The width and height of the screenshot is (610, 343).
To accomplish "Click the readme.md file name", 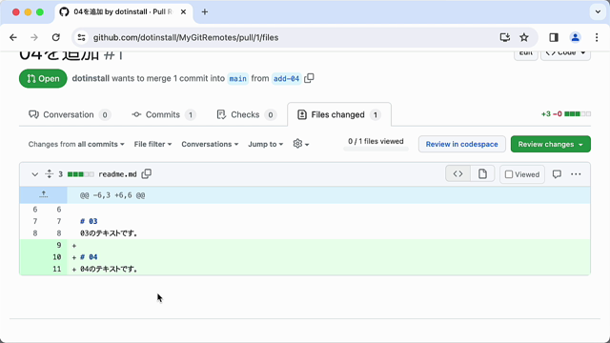I will point(117,174).
